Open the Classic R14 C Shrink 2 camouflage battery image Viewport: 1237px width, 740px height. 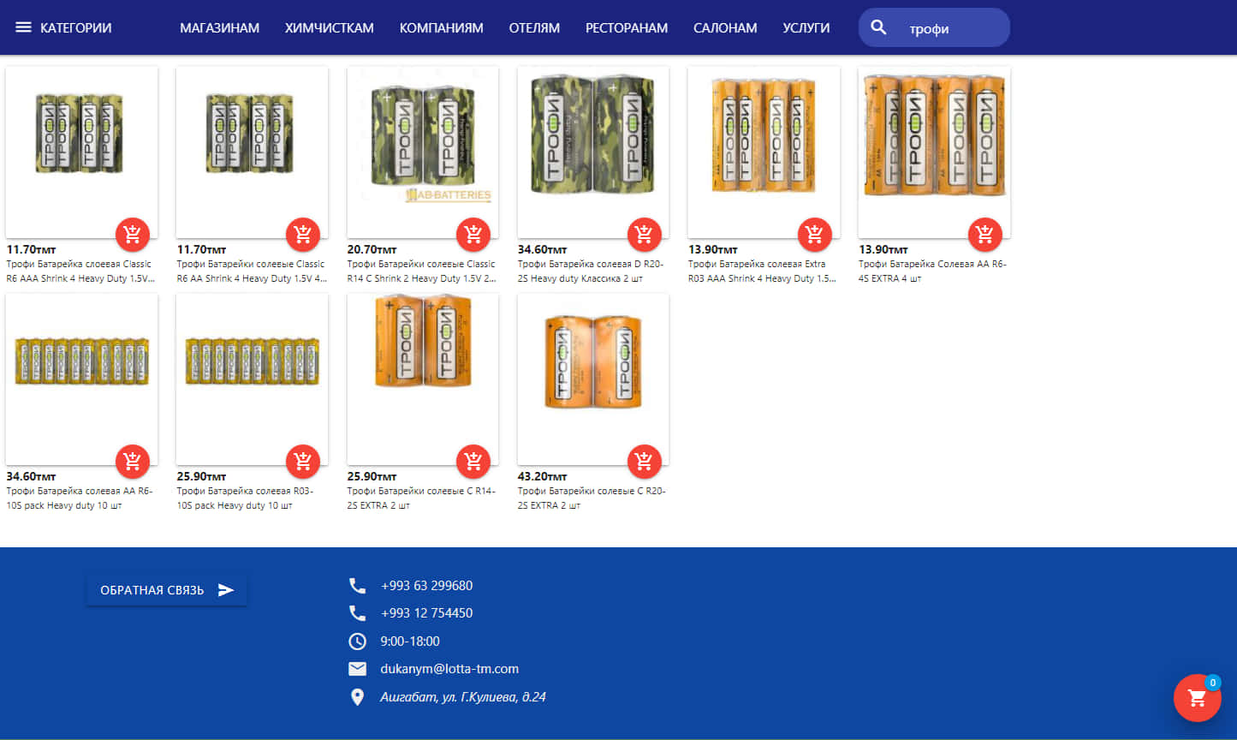click(423, 152)
